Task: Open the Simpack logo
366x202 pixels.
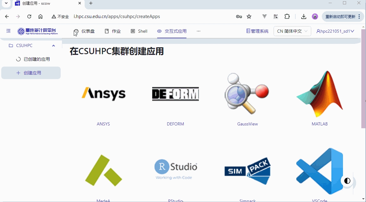Action: 247,171
